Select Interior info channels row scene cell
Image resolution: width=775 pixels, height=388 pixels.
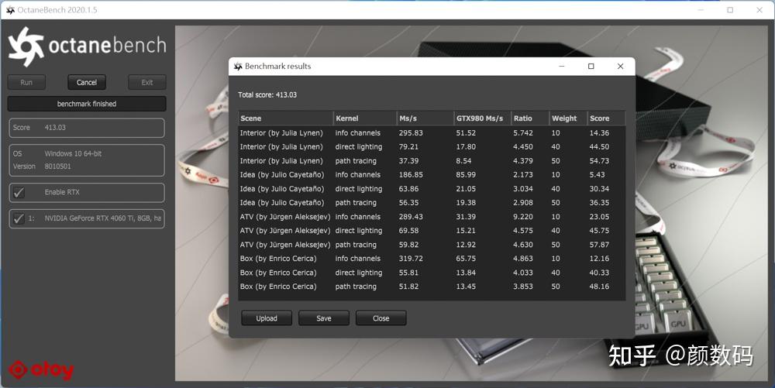[x=281, y=132]
